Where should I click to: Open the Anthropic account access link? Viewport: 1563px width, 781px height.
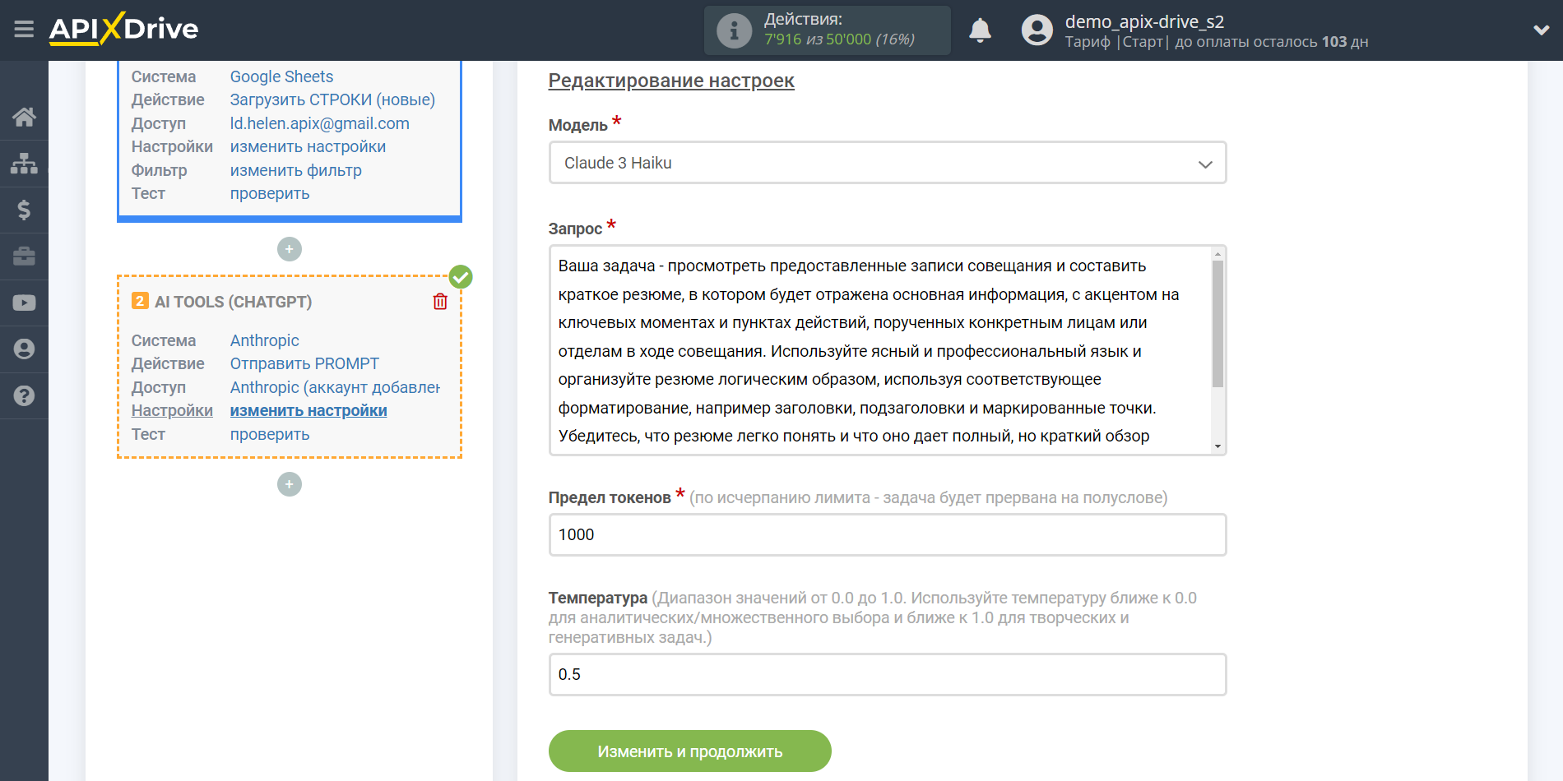335,387
